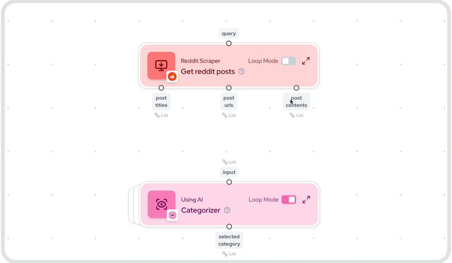Viewport: 452px width, 263px height.
Task: Select the post contents output port
Action: (296, 88)
